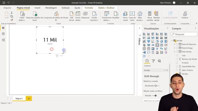Collapse the Vendas table tree
Viewport: 198px width, 111px height.
click(172, 40)
